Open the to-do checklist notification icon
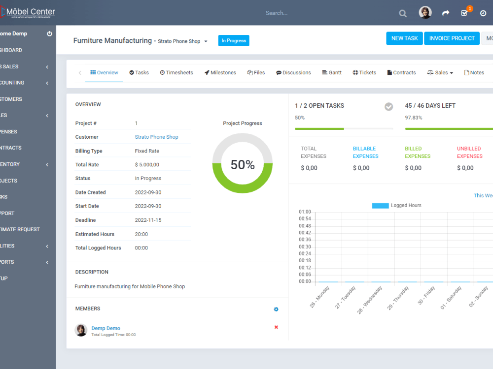Screen dimensions: 493x369 coord(464,13)
